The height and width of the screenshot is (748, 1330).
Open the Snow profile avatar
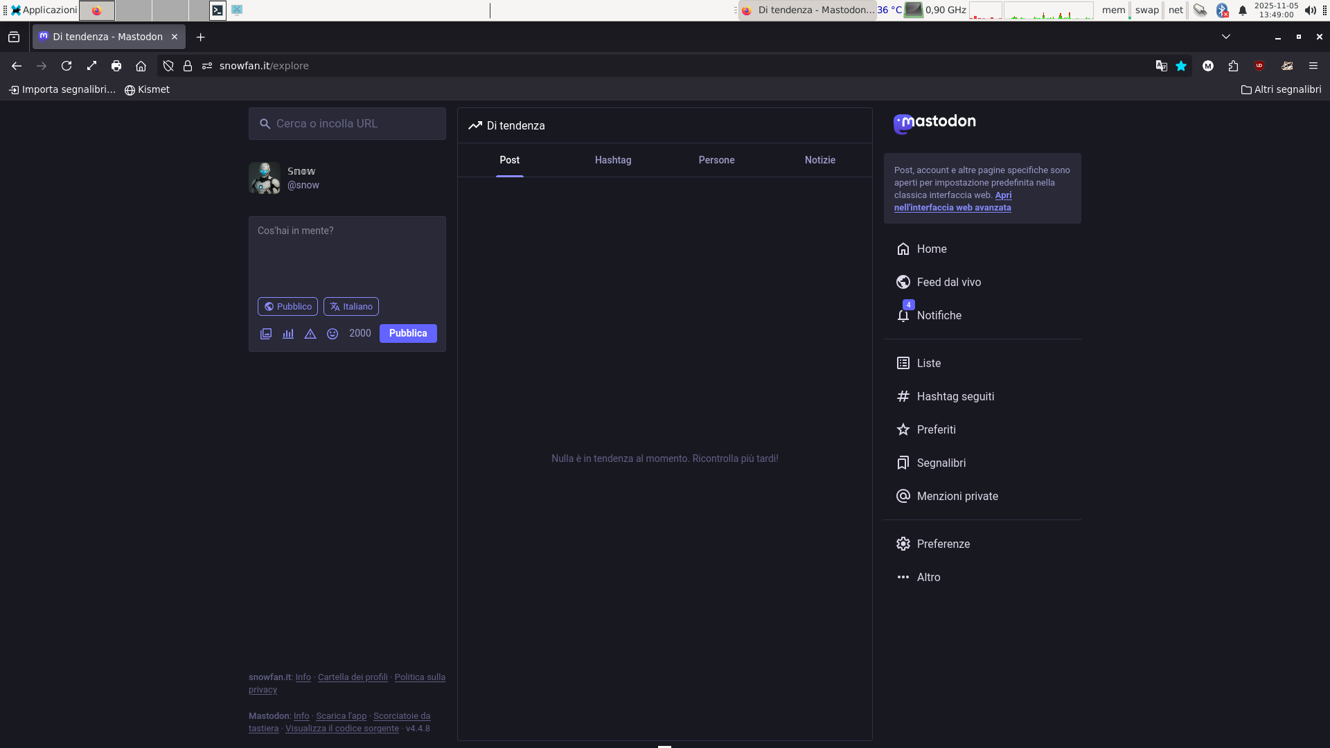click(x=265, y=179)
